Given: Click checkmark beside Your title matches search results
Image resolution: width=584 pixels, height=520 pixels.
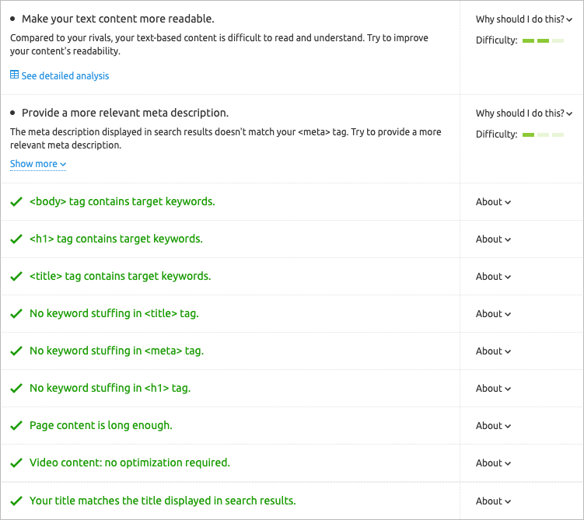Looking at the screenshot, I should [x=16, y=501].
